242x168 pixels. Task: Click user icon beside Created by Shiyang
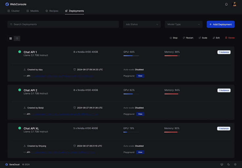pyautogui.click(x=25, y=146)
